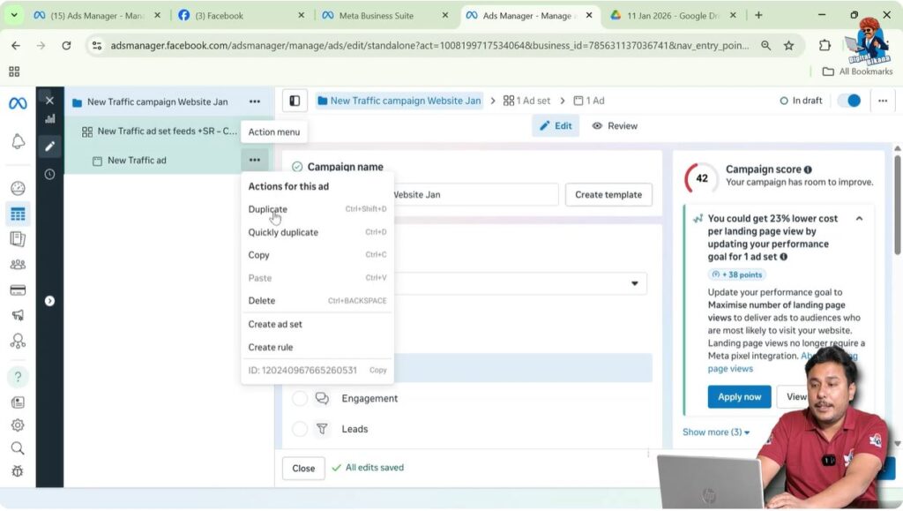View the Campaign score gauge showing 42
The height and width of the screenshot is (511, 903).
pos(701,177)
